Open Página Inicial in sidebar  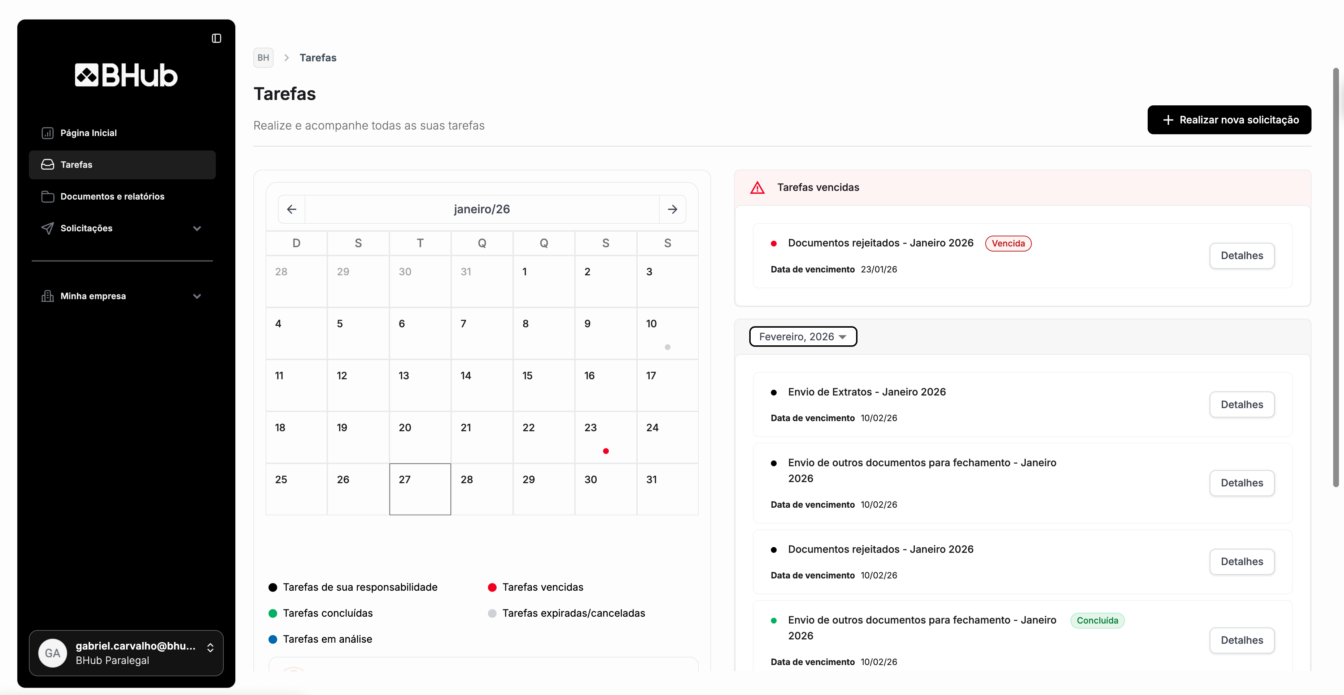point(88,133)
